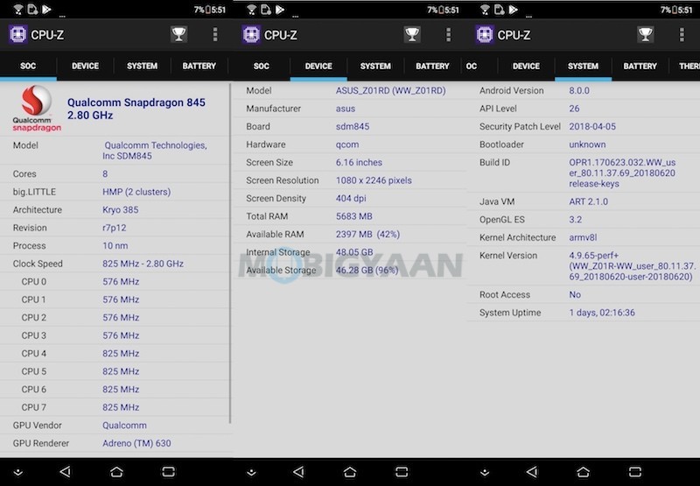Tap the Root Access 'No' value
Viewport: 700px width, 486px height.
pos(575,295)
